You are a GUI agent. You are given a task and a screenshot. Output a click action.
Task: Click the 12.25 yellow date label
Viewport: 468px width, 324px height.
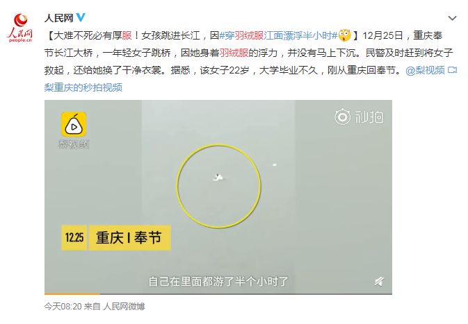74,237
